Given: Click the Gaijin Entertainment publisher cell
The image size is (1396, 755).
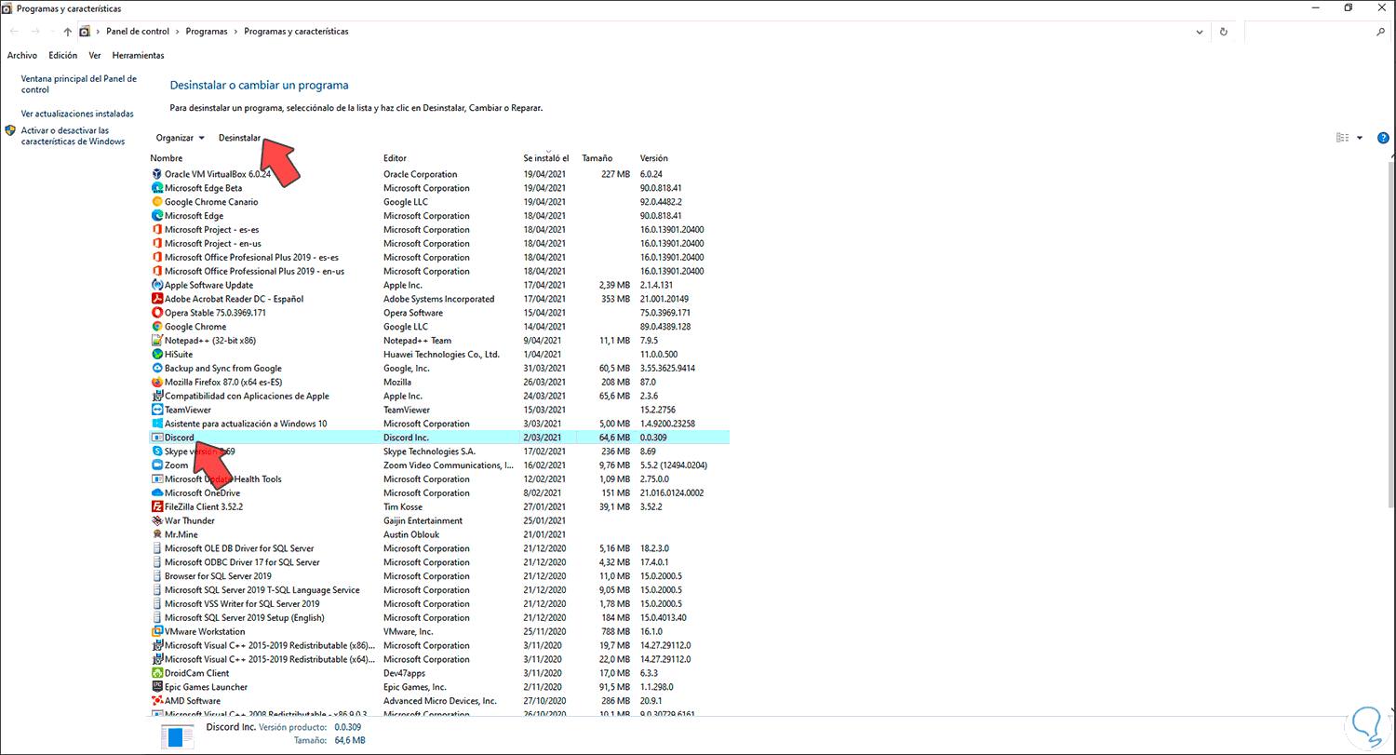Looking at the screenshot, I should pyautogui.click(x=423, y=520).
